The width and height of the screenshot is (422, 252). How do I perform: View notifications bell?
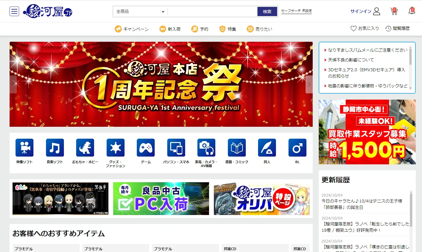[412, 11]
